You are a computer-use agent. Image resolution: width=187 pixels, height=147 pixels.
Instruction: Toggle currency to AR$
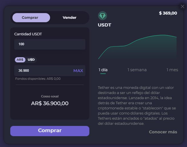[20, 60]
